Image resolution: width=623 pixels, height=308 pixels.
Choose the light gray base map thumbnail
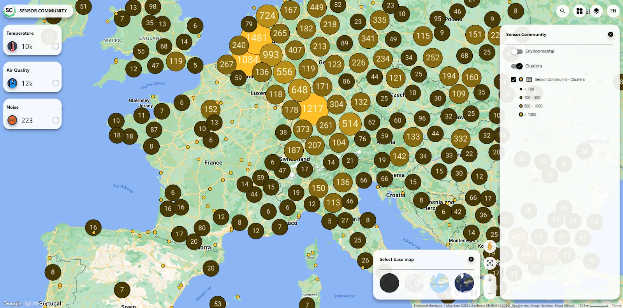click(414, 283)
